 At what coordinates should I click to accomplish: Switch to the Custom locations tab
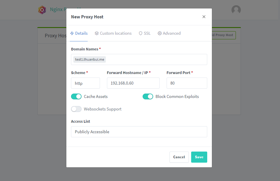click(113, 33)
